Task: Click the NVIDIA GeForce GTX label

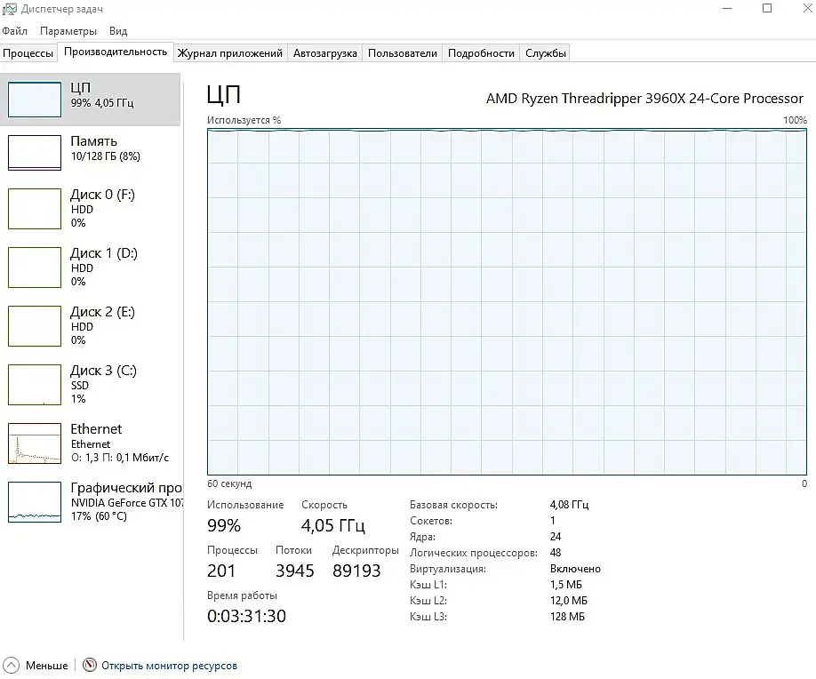Action: click(x=127, y=503)
